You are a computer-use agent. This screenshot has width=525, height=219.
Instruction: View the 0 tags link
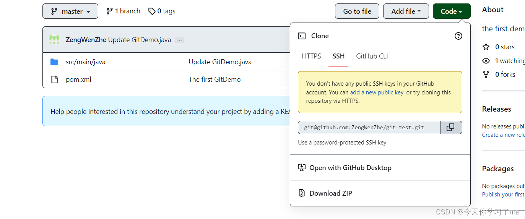162,11
